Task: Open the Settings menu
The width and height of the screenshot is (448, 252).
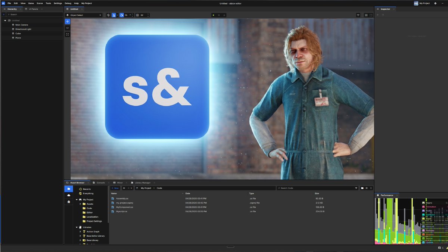Action: [58, 3]
